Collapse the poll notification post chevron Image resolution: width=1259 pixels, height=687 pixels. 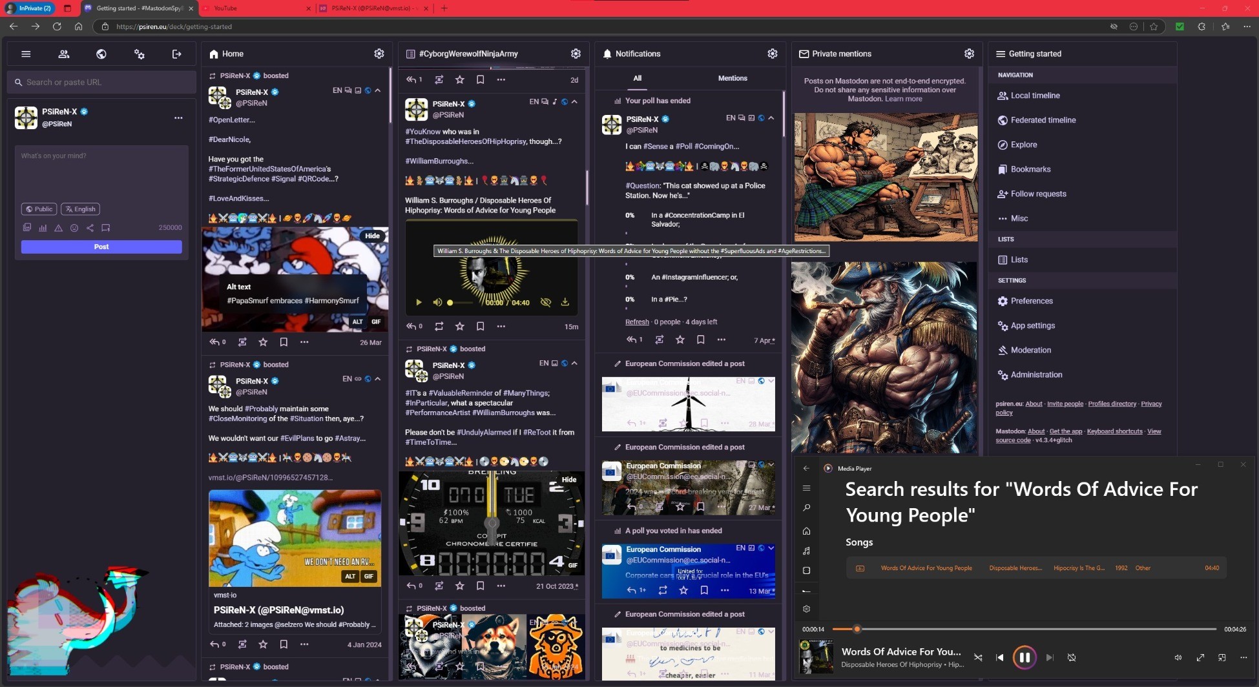pyautogui.click(x=771, y=118)
